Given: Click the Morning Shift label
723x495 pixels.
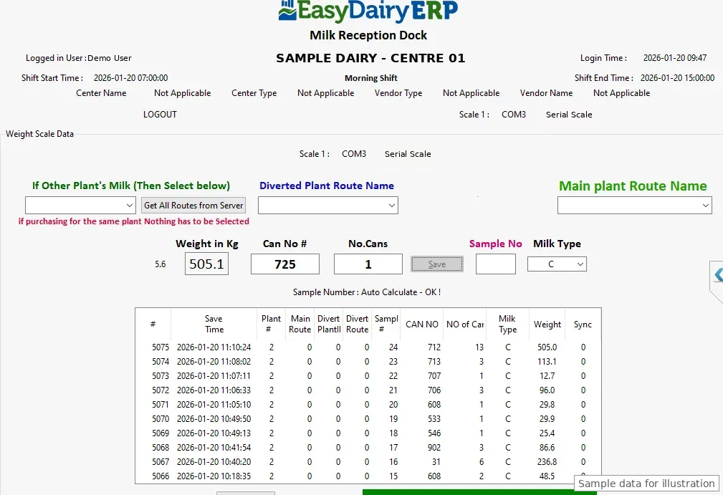Looking at the screenshot, I should (x=370, y=78).
